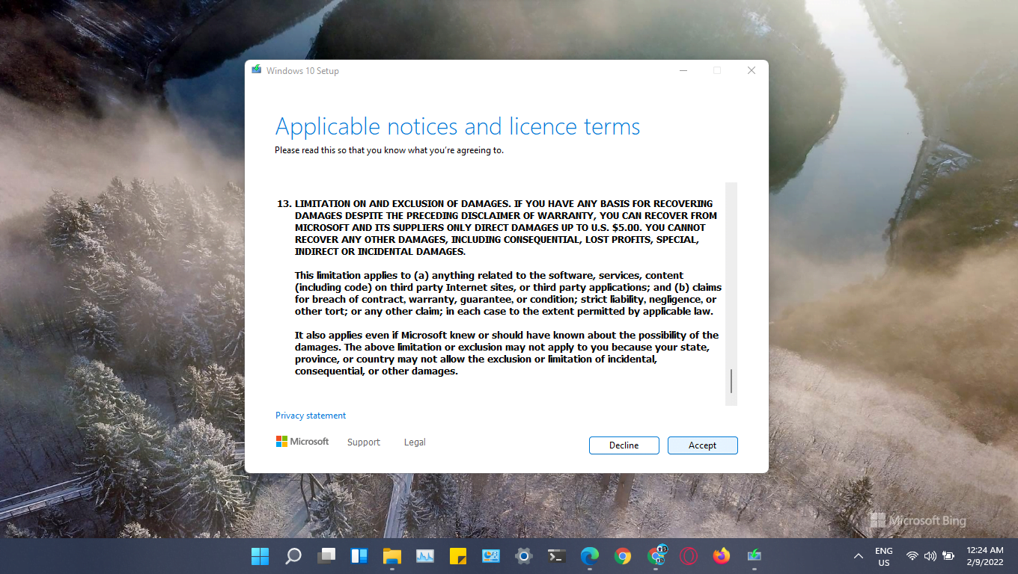Image resolution: width=1018 pixels, height=574 pixels.
Task: Click the Decline button
Action: point(624,445)
